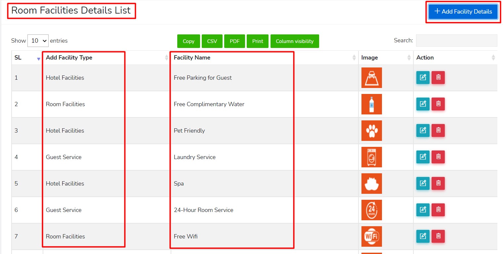Open the Free Parking image thumbnail
503x254 pixels.
coord(371,78)
